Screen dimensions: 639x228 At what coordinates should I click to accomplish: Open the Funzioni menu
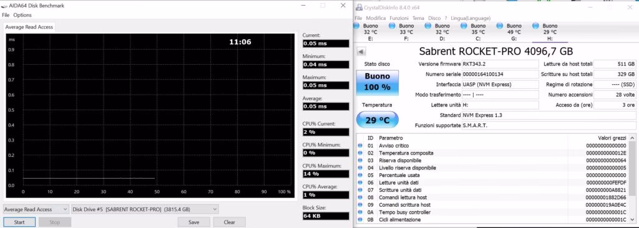point(399,18)
